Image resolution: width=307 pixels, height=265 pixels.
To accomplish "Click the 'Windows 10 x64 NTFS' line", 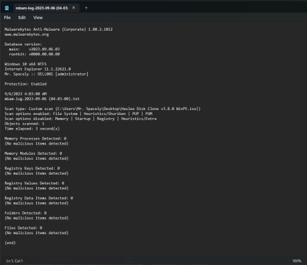I will pos(25,64).
